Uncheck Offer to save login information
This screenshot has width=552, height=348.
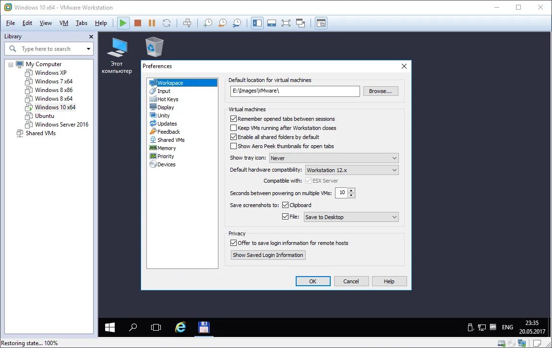point(233,243)
